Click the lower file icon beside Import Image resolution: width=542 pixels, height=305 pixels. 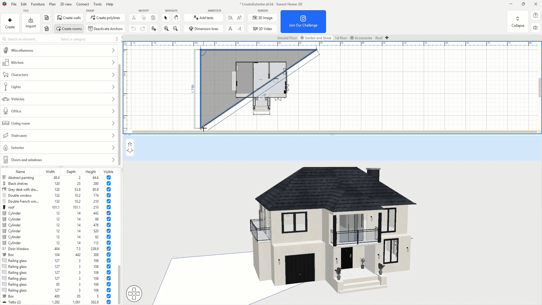click(x=47, y=29)
